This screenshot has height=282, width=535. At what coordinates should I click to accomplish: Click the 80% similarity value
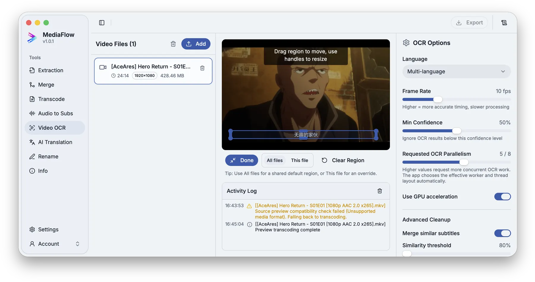click(505, 245)
